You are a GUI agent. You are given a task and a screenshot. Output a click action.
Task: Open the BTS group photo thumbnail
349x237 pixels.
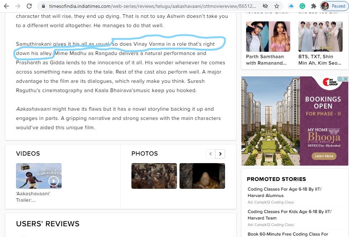pyautogui.click(x=321, y=37)
